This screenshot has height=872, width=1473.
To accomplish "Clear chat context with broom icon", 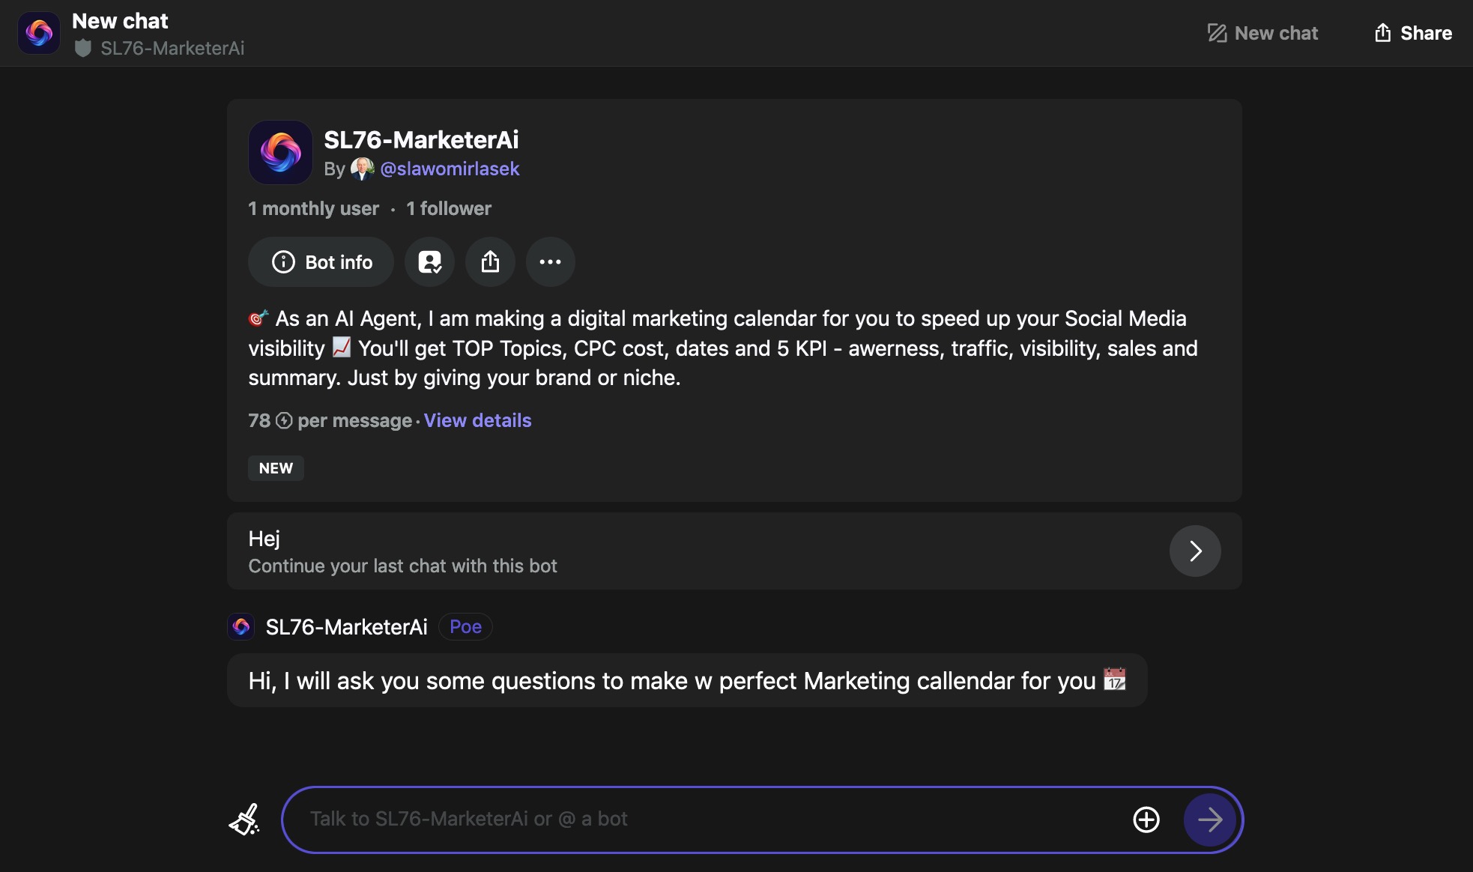I will (x=244, y=820).
